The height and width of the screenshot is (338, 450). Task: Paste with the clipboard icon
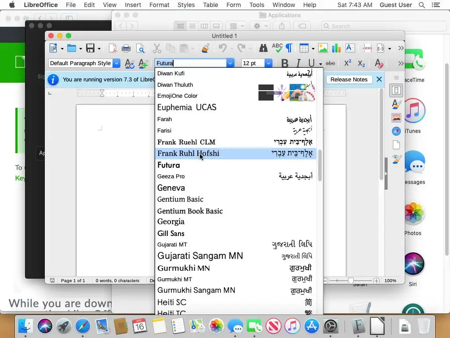(184, 48)
